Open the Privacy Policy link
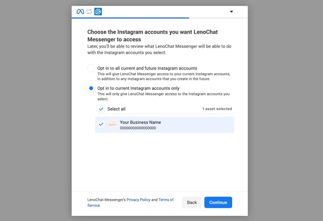This screenshot has height=221, width=323. (138, 200)
